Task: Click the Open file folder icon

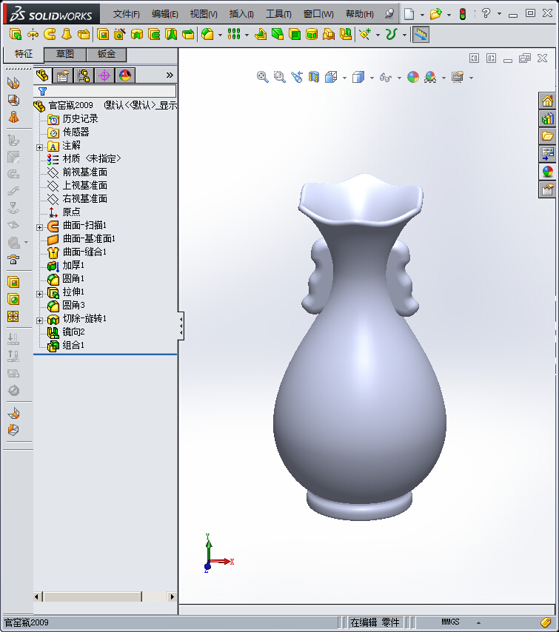Action: [x=435, y=14]
